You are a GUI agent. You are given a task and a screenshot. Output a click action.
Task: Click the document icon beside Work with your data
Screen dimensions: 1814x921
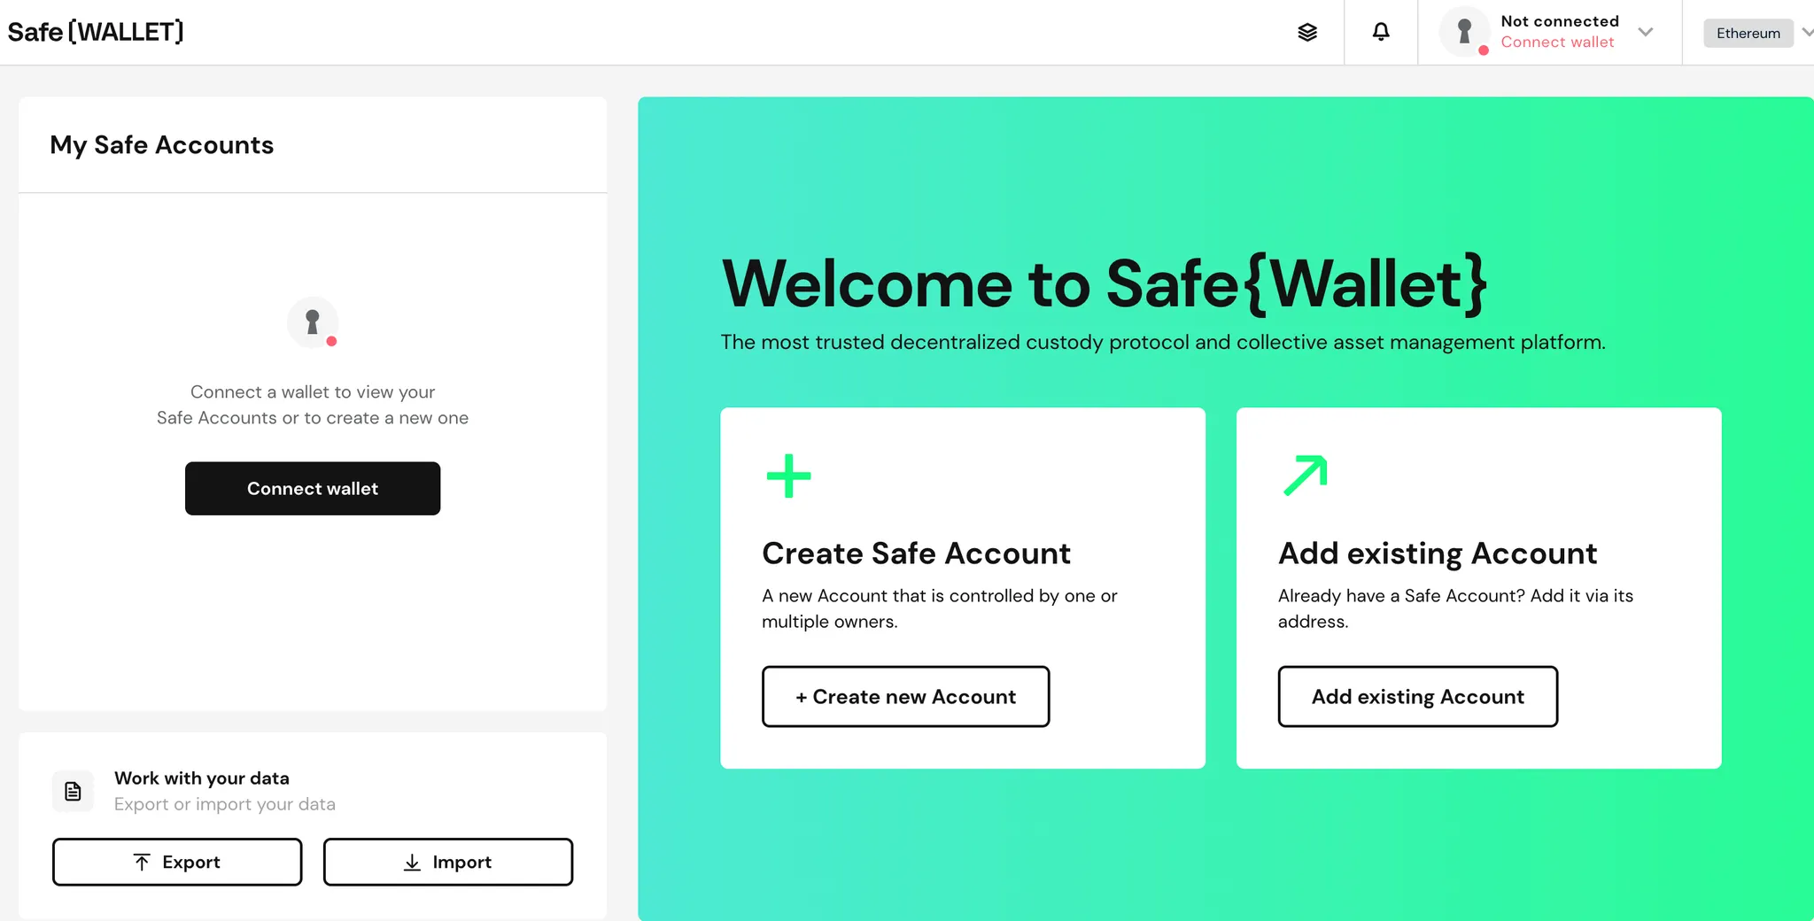74,791
